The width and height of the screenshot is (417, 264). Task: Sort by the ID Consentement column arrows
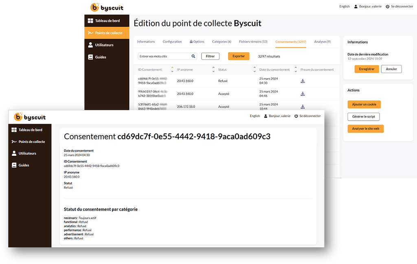(x=172, y=69)
